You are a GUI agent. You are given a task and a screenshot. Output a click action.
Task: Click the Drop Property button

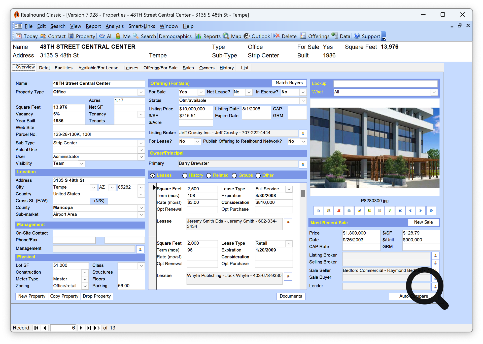tap(97, 296)
